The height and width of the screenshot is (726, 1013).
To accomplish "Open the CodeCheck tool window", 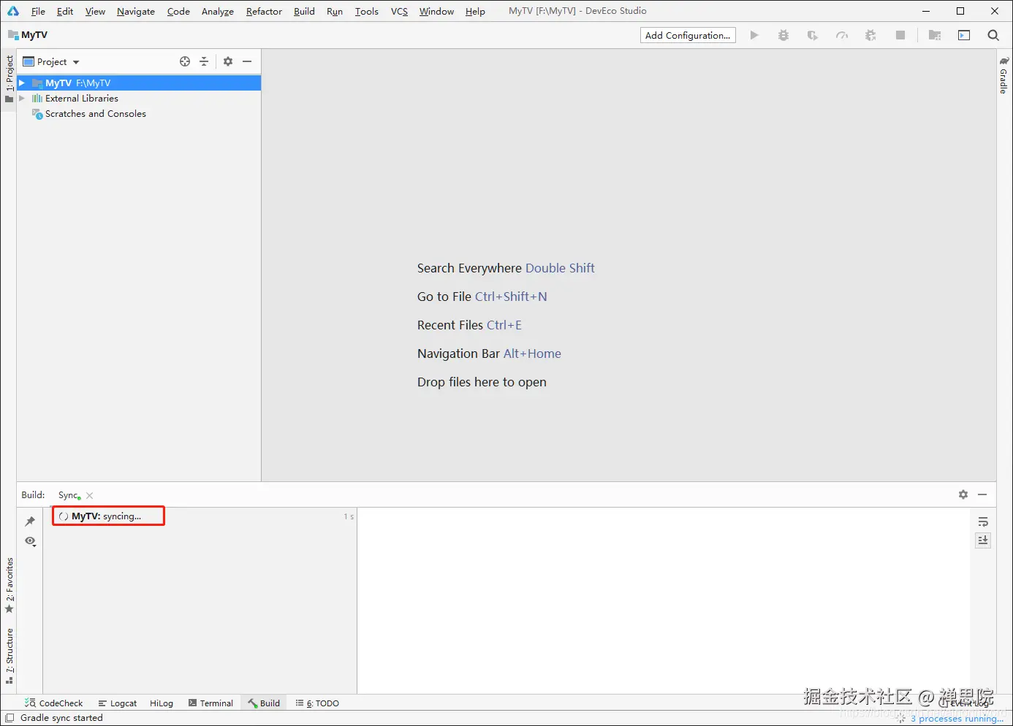I will click(54, 703).
